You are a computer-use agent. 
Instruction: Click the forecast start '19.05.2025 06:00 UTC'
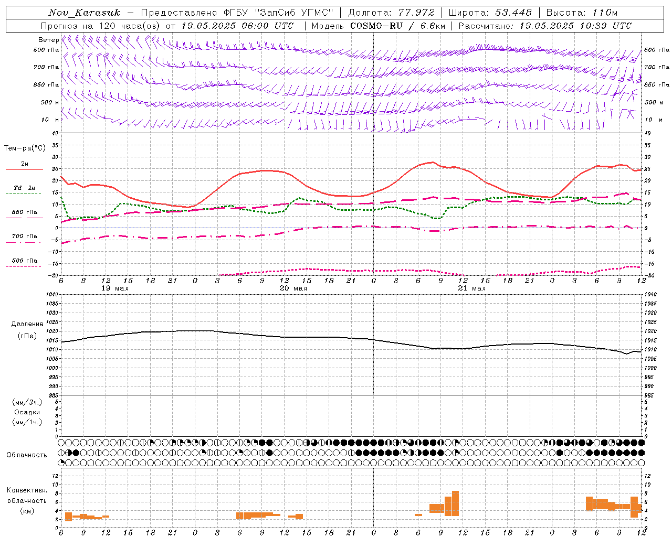click(x=237, y=26)
